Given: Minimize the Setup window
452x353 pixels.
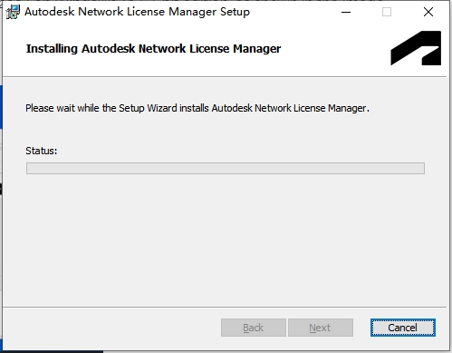Looking at the screenshot, I should (x=346, y=12).
